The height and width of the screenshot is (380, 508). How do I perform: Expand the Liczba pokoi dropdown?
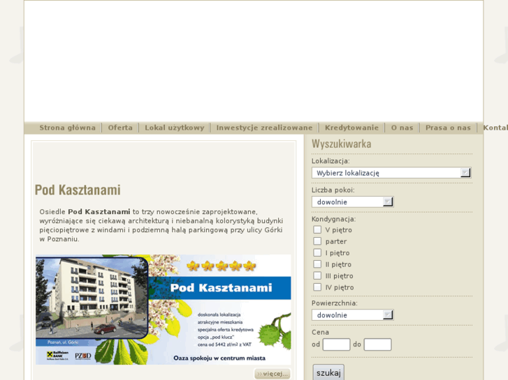[x=352, y=202]
